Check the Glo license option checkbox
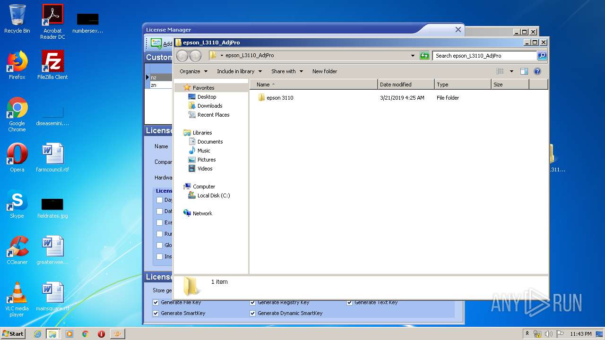 click(x=160, y=245)
